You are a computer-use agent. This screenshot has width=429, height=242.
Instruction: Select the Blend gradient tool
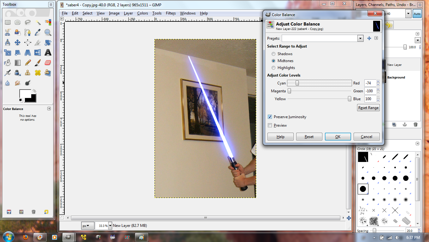(x=18, y=63)
